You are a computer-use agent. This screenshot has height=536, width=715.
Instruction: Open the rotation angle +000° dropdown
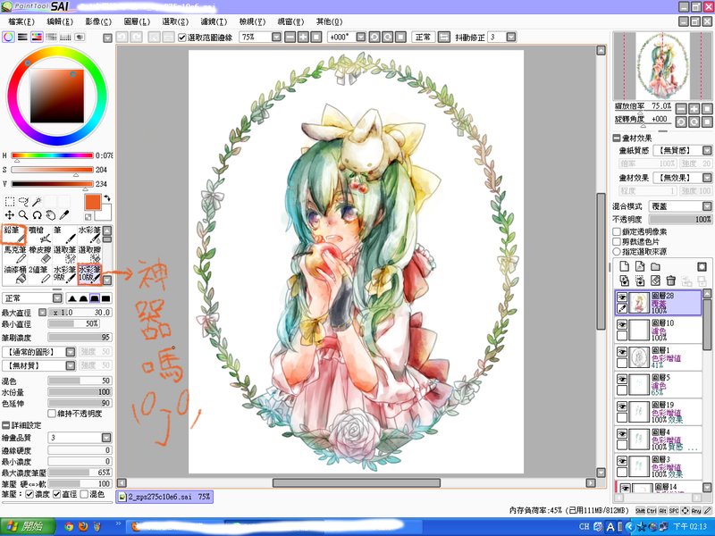click(361, 37)
